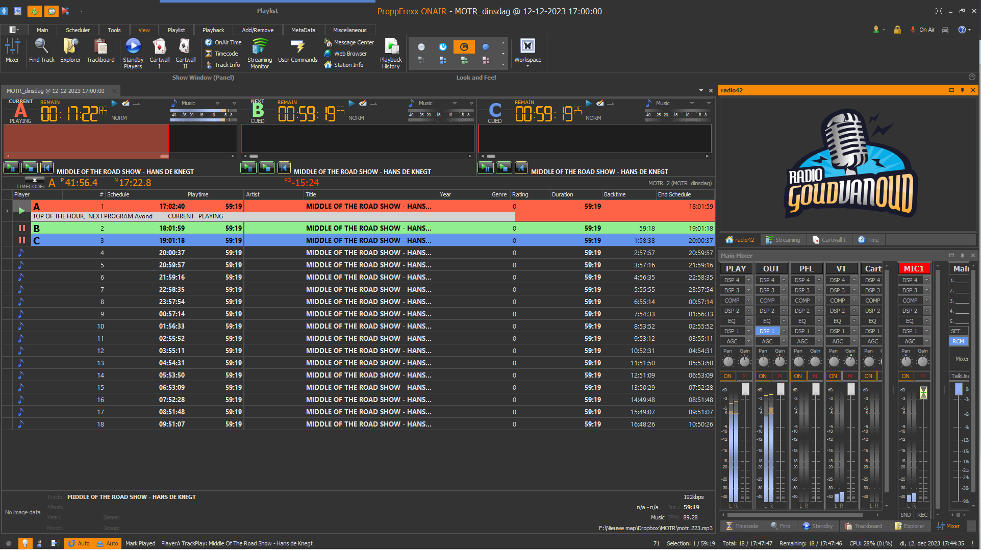Click the Station Info button
981x550 pixels.
pyautogui.click(x=348, y=65)
